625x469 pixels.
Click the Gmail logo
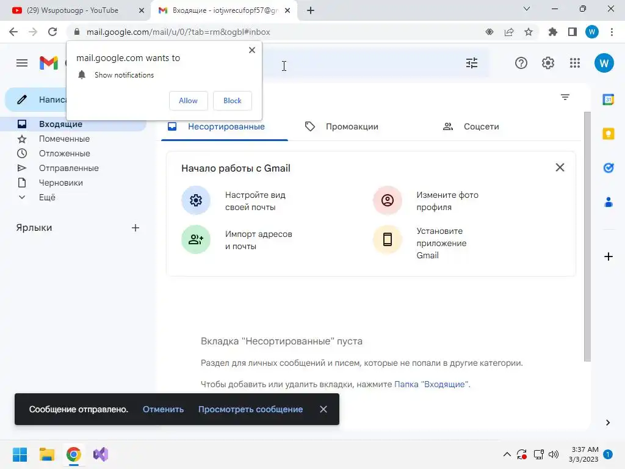tap(49, 63)
